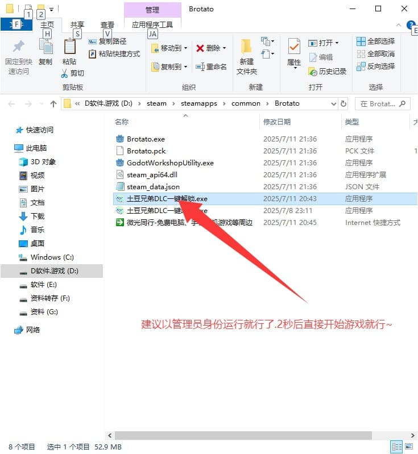418x454 pixels.
Task: Click steamapps in the address breadcrumb
Action: tap(199, 103)
